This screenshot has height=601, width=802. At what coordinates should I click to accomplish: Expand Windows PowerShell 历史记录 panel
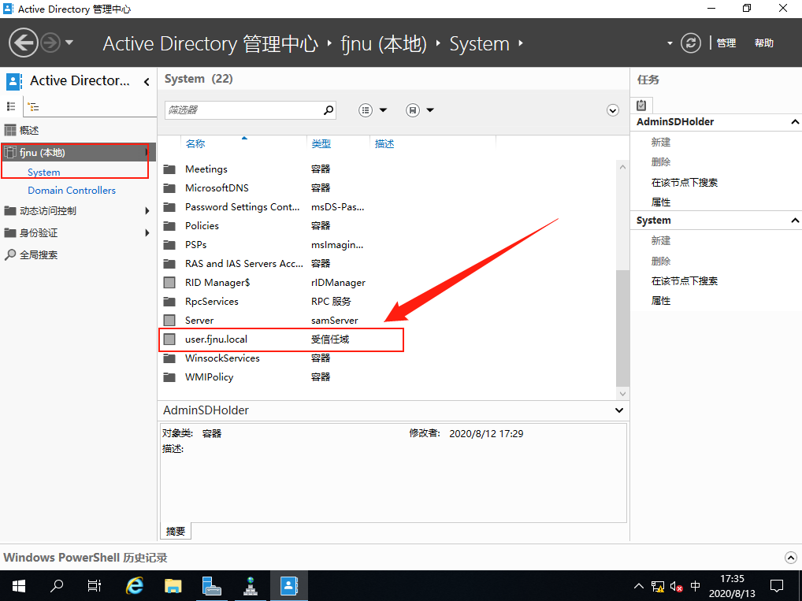791,558
